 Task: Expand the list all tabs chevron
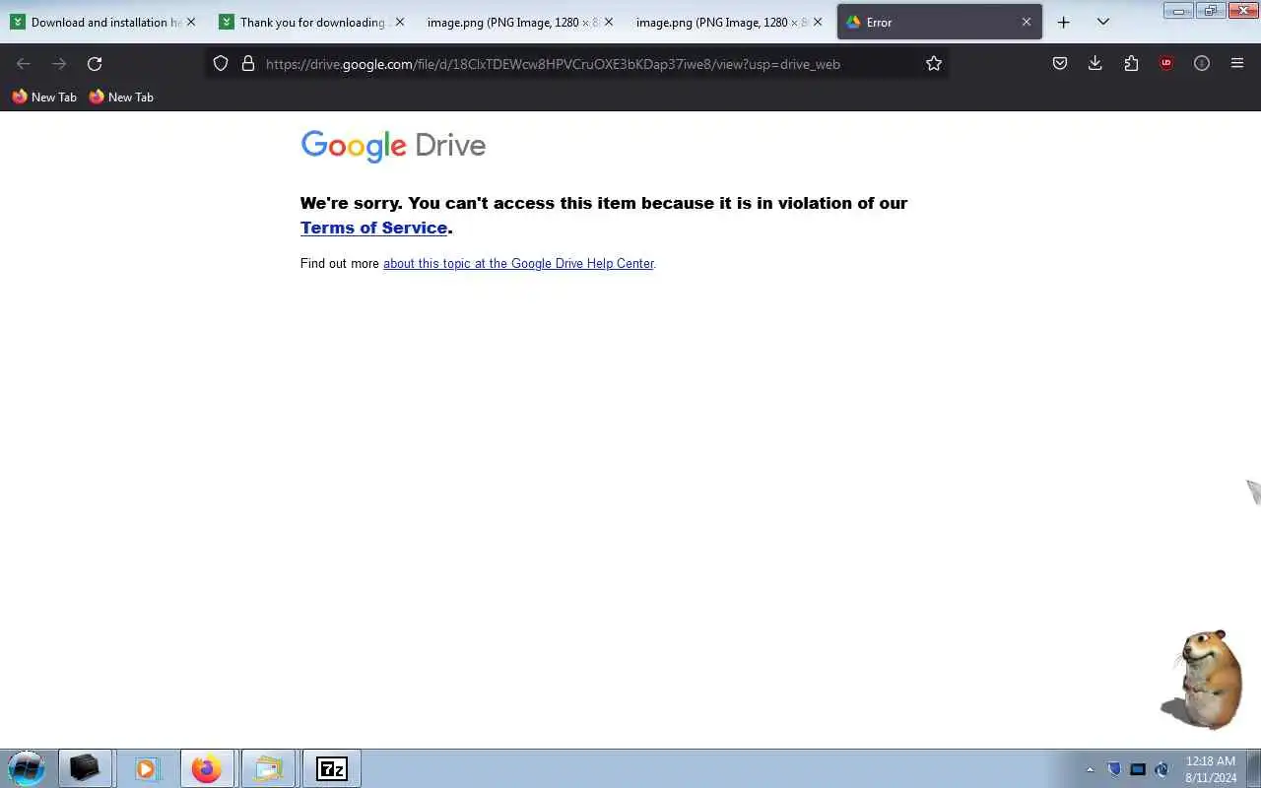pos(1103,22)
